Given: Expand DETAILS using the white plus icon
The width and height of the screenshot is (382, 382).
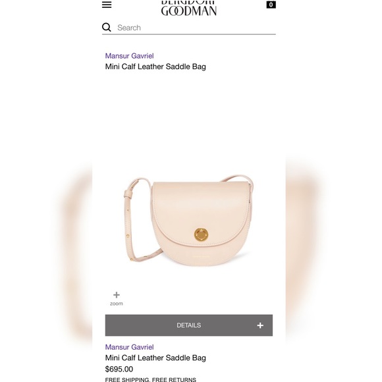Looking at the screenshot, I should pos(260,325).
